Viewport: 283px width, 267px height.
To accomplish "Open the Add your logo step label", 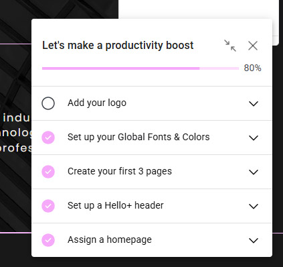I will coord(97,103).
